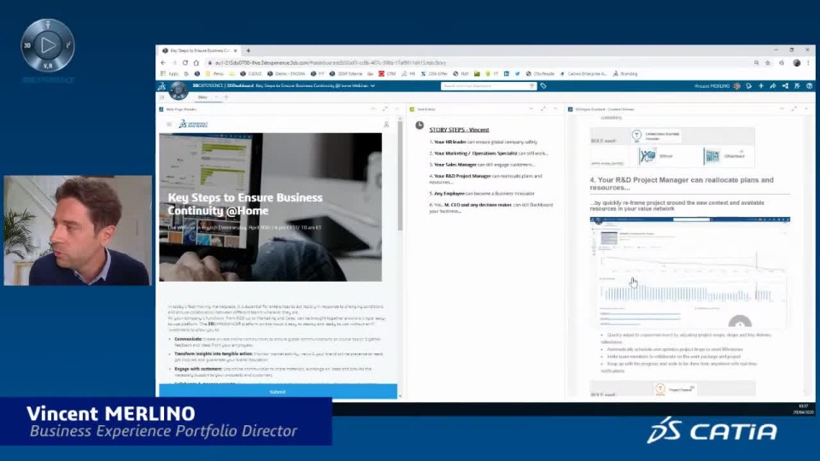Open the tag icon beside search box
Image resolution: width=820 pixels, height=461 pixels.
point(543,85)
